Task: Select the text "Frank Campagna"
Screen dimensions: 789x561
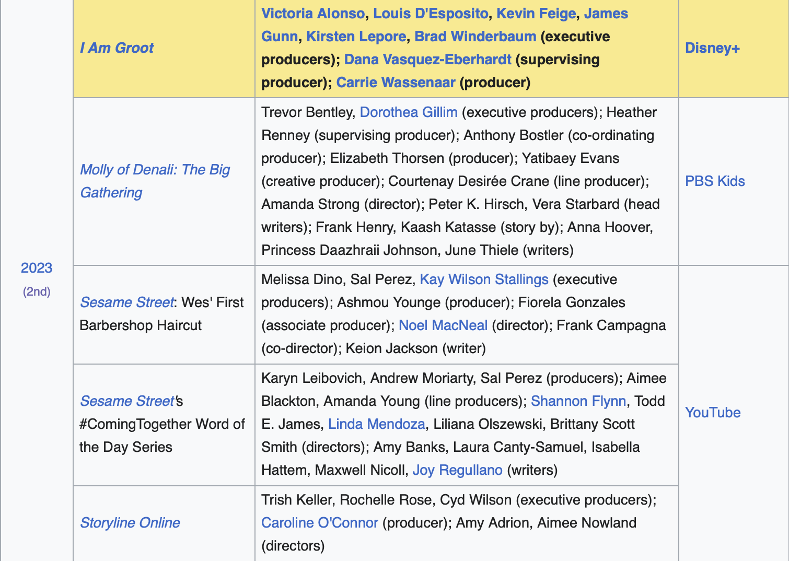Action: tap(611, 325)
